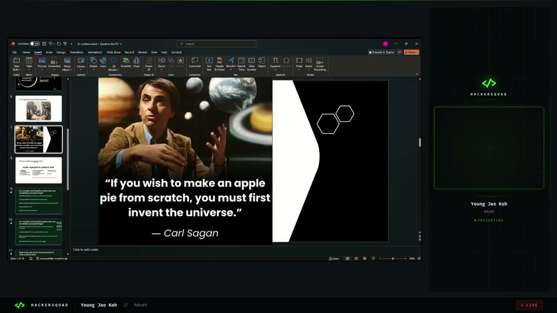
Task: Create a Photo Album
Action: point(67,63)
